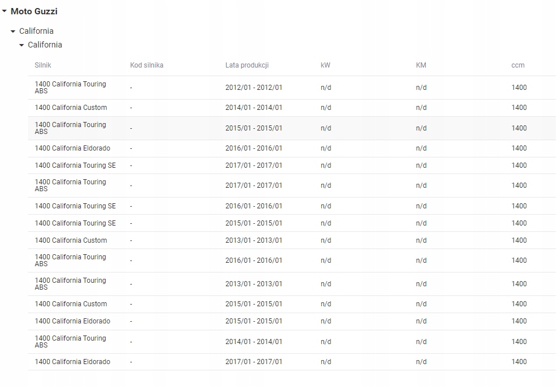Click '2016/01 - 2016/01' in the Eldorado row
The height and width of the screenshot is (387, 556).
click(x=254, y=148)
